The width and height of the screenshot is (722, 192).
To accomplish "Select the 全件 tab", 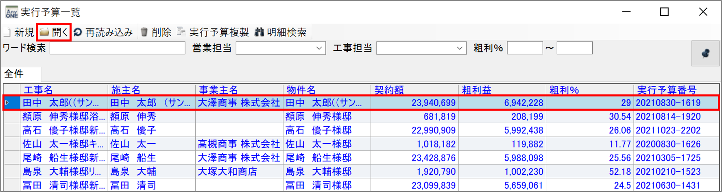I will point(14,74).
